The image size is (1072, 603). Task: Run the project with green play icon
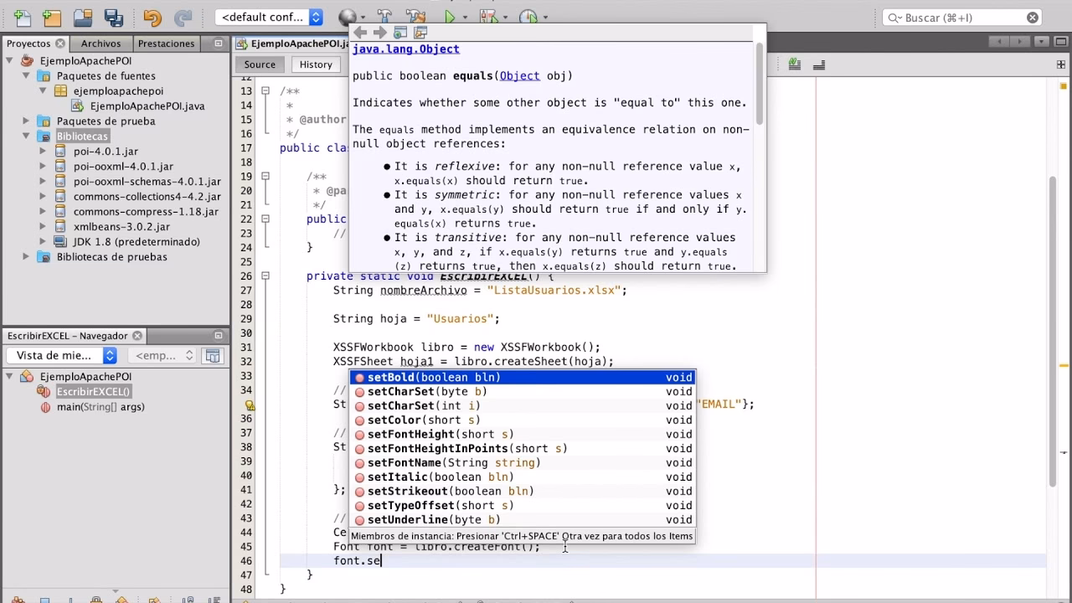point(450,17)
